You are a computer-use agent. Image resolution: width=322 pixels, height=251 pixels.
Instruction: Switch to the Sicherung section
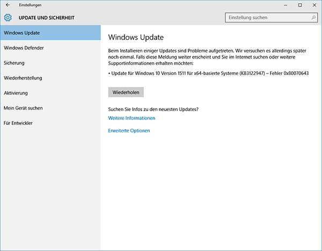(x=14, y=63)
